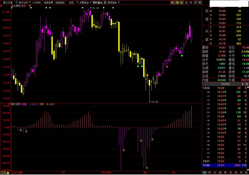Toggle the yellow crosshair grid button
The height and width of the screenshot is (175, 249).
click(177, 2)
